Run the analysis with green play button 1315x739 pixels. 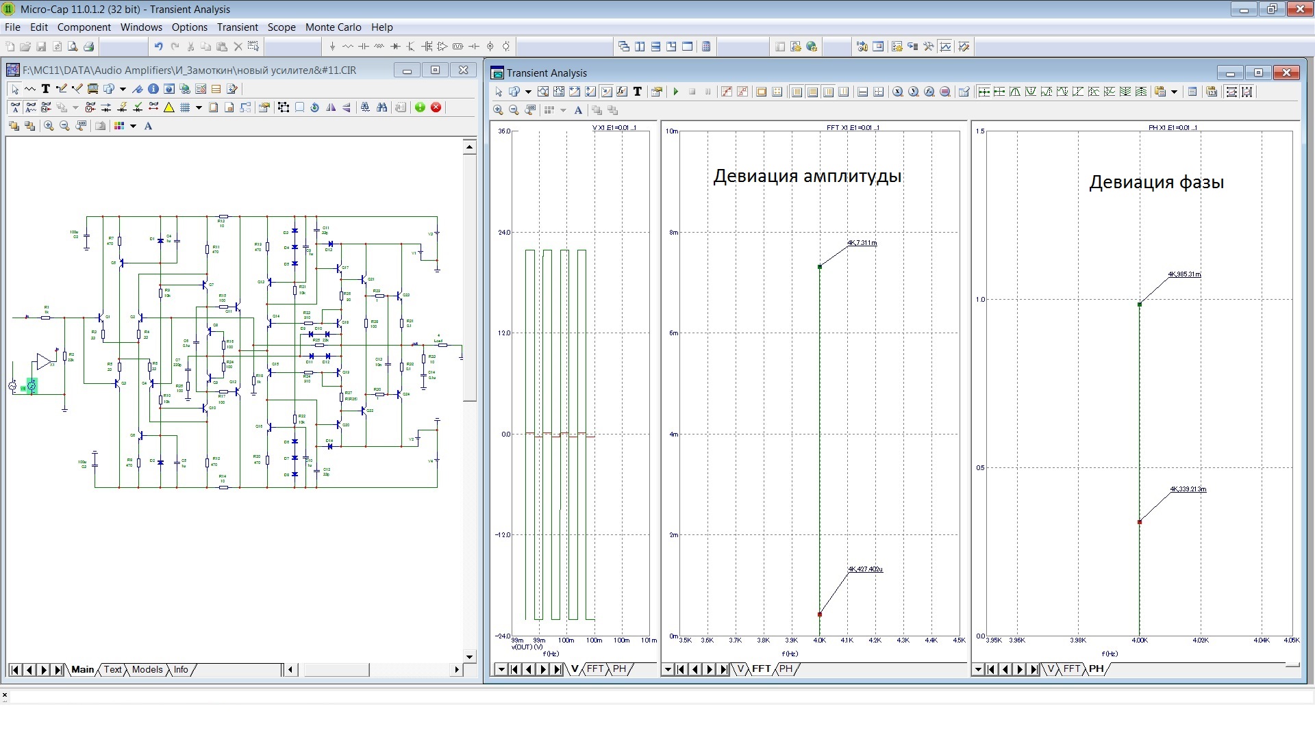click(676, 91)
